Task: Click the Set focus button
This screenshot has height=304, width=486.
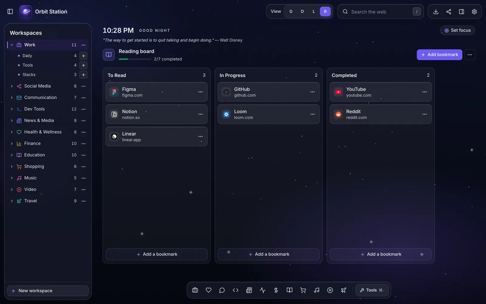Action: (x=457, y=30)
